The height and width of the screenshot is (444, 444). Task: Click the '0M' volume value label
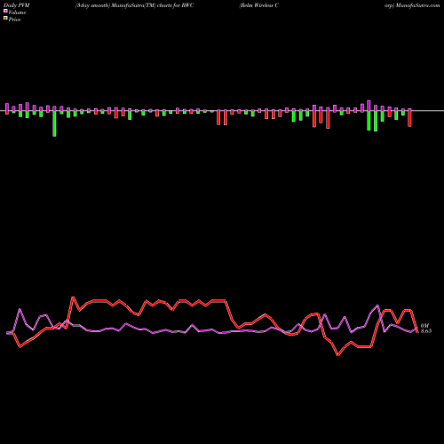[x=424, y=326]
